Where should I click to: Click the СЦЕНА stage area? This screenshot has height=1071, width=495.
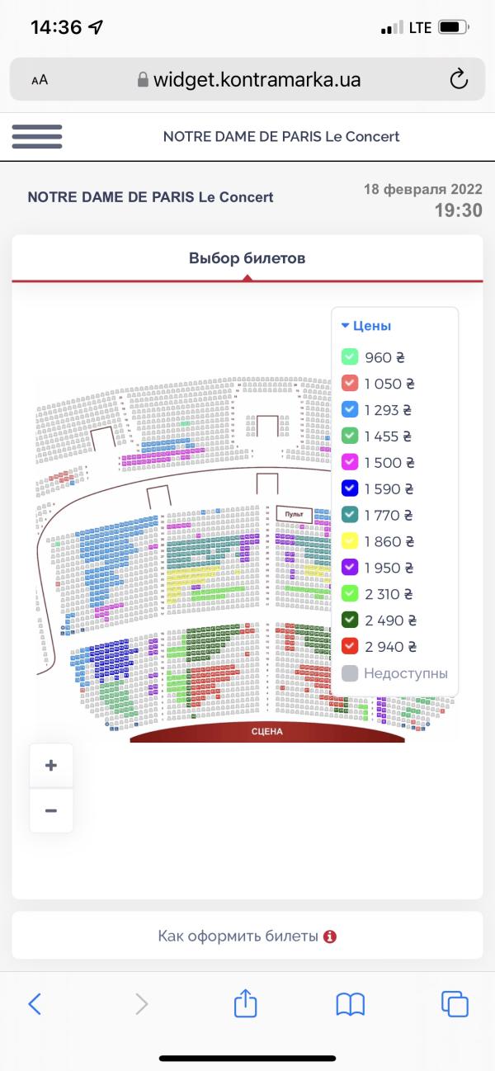coord(267,732)
